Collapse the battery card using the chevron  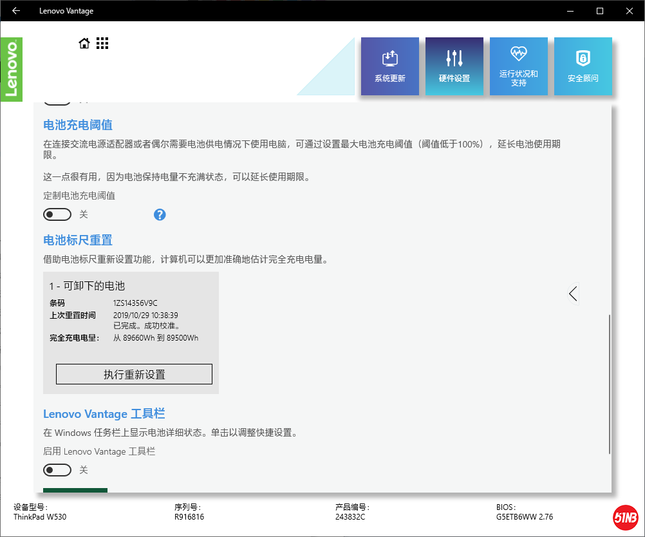[x=572, y=293]
